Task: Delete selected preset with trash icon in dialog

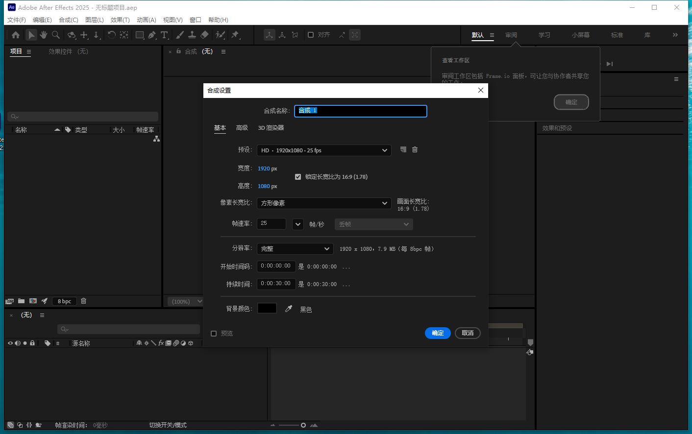Action: (x=415, y=149)
